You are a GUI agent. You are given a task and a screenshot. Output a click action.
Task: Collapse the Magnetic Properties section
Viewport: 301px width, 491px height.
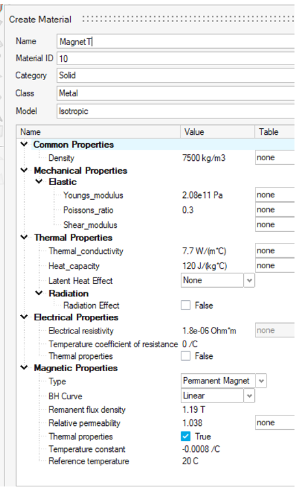coord(24,367)
